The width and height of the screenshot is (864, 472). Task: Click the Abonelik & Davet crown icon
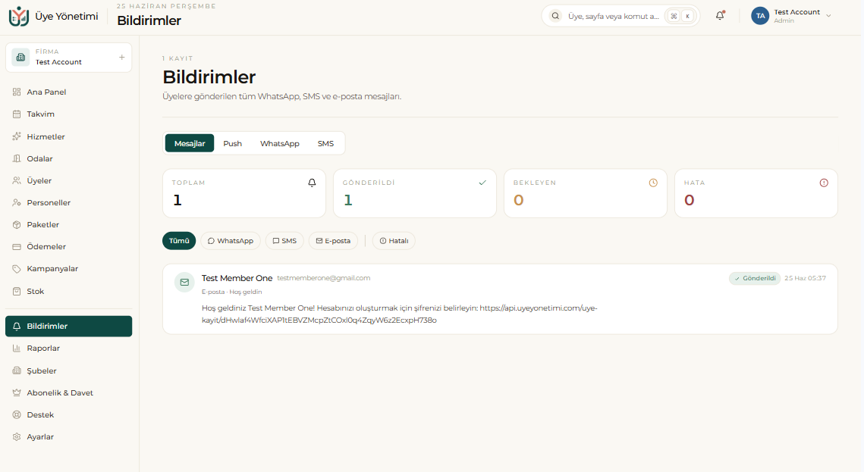(x=17, y=392)
